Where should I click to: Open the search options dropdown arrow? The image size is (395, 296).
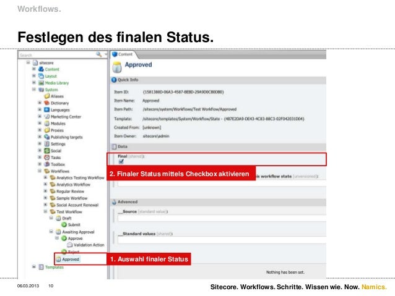pos(106,54)
